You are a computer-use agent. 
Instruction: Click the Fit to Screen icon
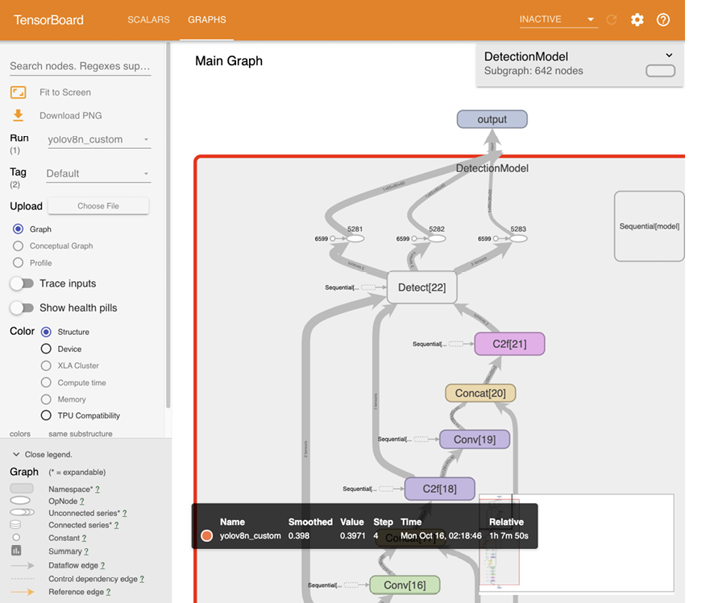[18, 93]
